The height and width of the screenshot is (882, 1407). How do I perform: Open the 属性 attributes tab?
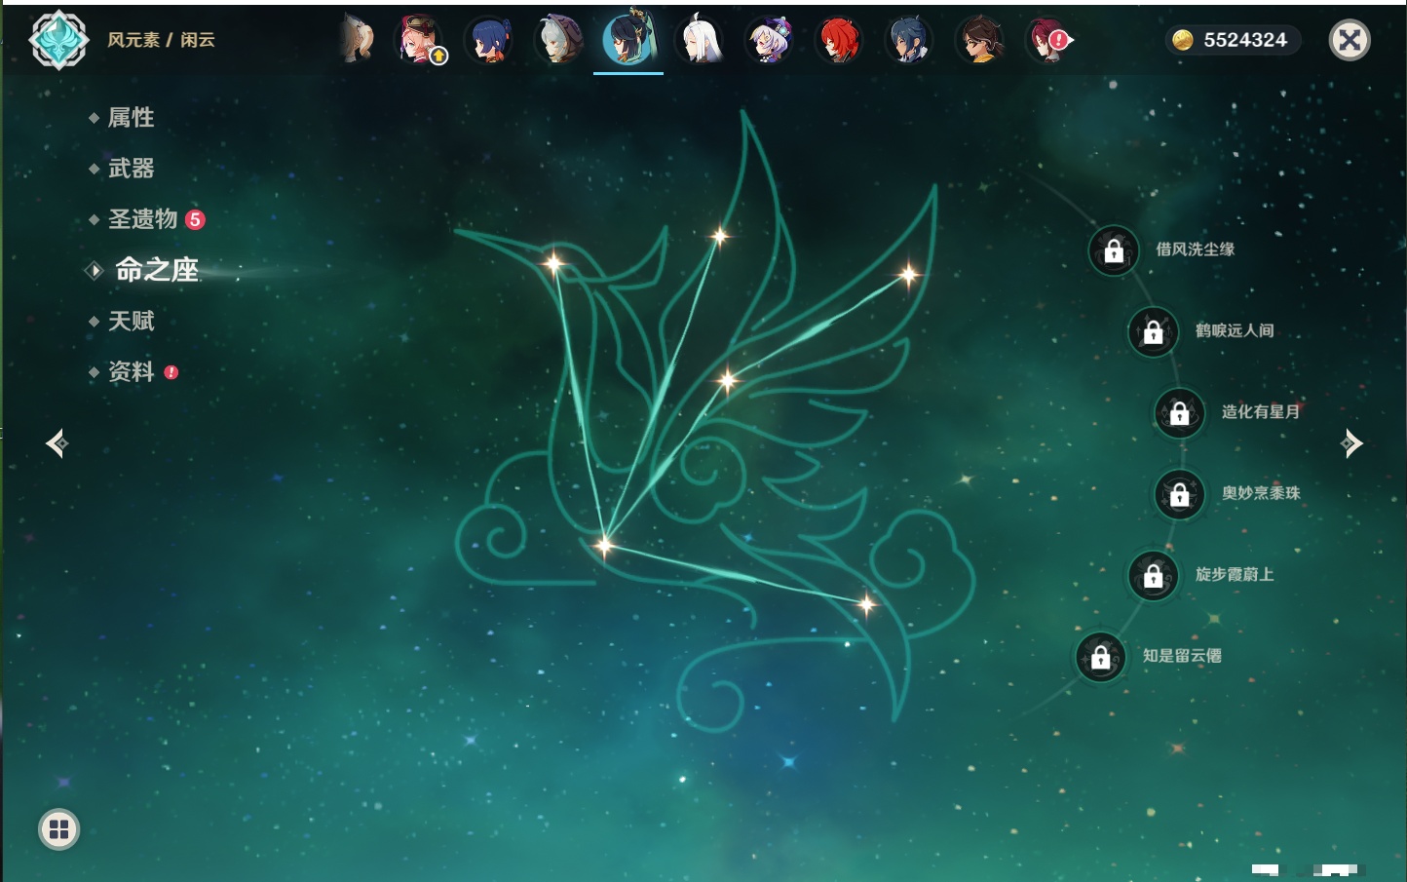(131, 118)
